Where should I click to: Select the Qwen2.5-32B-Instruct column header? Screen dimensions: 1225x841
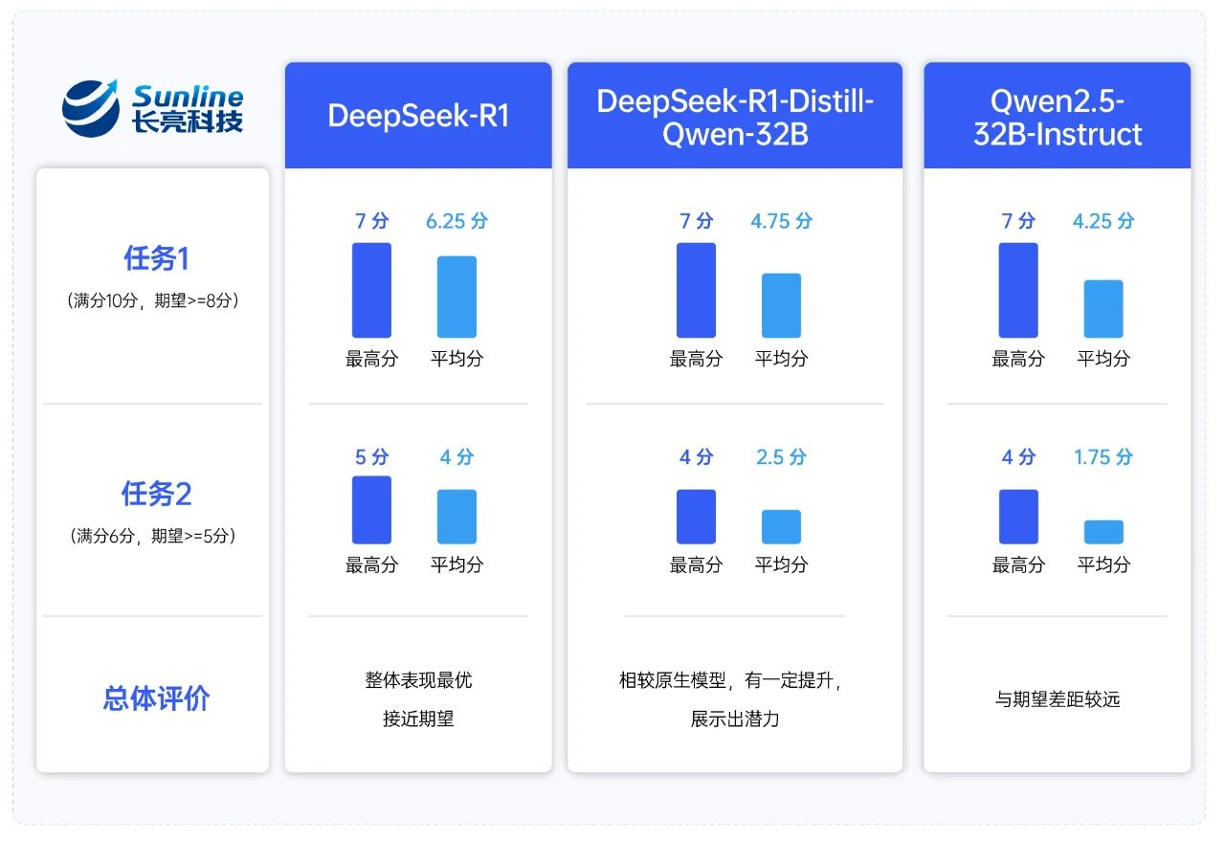[1058, 116]
